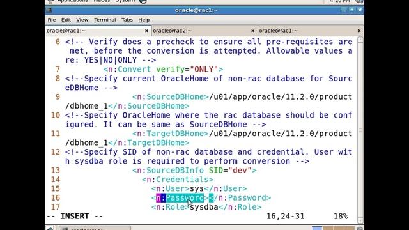Close the third oracle@rac1 tab
The height and width of the screenshot is (230, 409).
(x=359, y=31)
